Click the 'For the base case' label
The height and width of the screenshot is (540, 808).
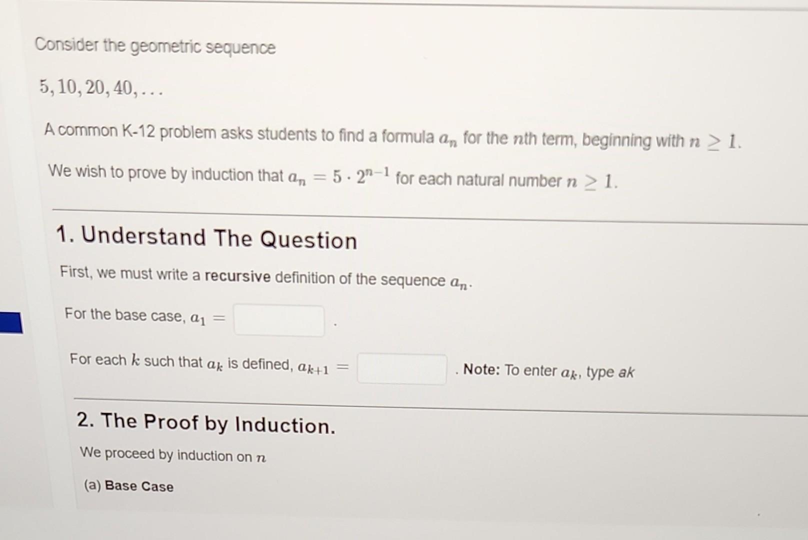click(124, 315)
